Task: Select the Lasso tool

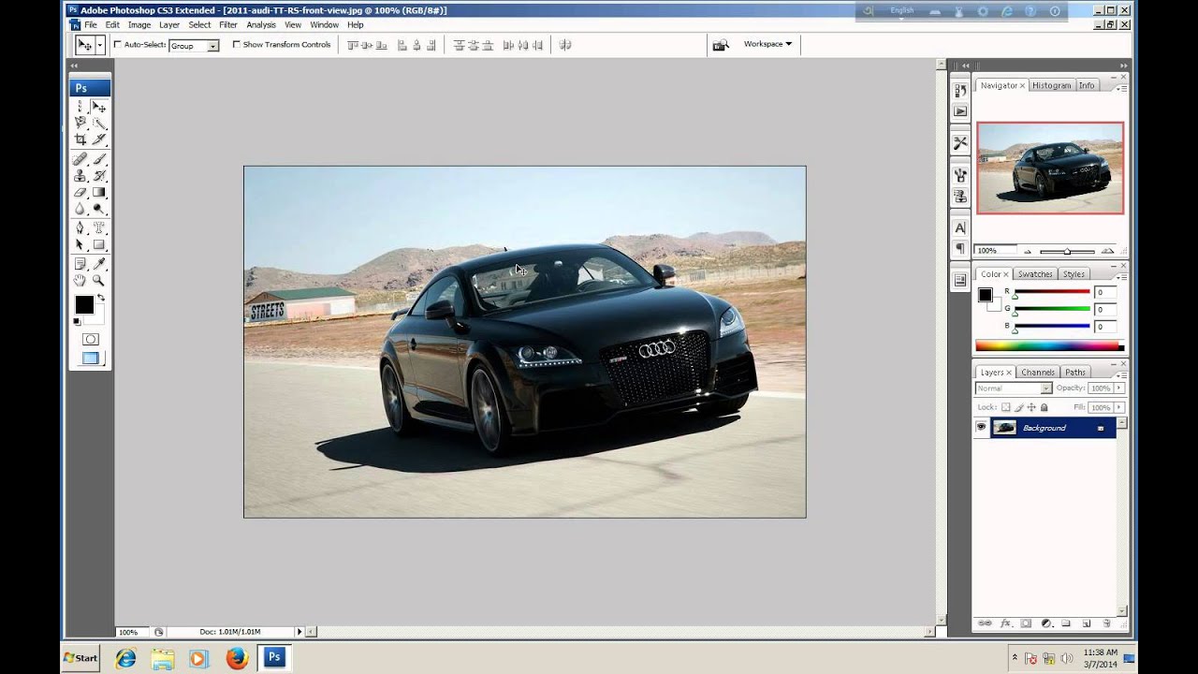Action: (80, 123)
